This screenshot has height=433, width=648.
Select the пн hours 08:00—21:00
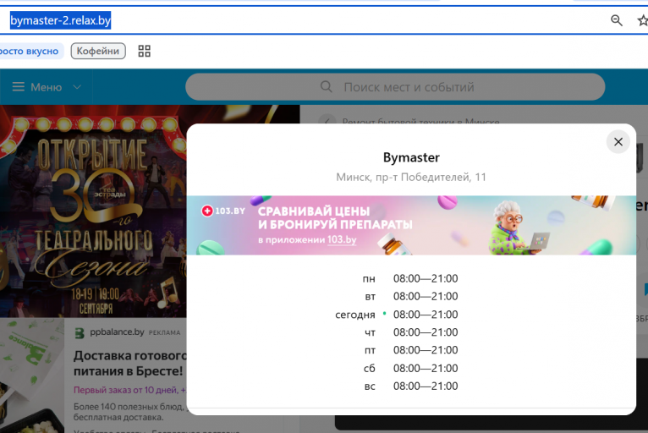click(426, 278)
